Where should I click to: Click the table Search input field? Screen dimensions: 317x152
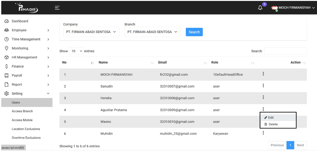[285, 51]
